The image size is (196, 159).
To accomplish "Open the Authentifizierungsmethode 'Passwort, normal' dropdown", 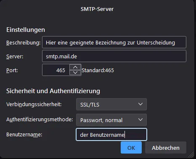I will click(x=111, y=120).
